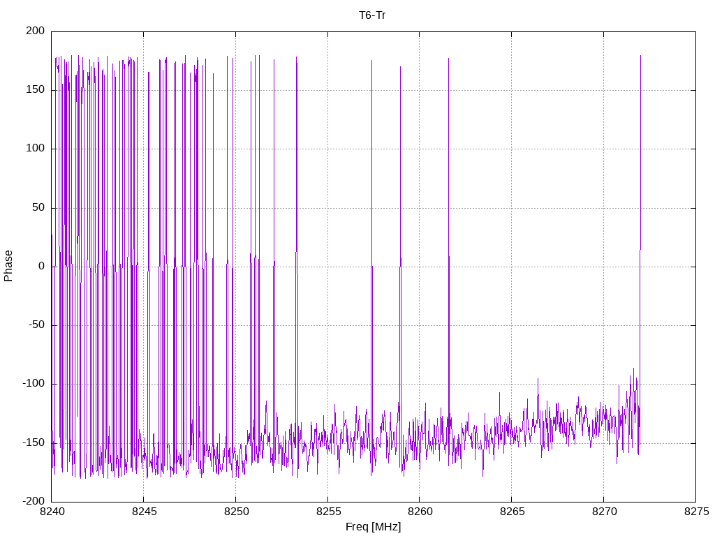Select the -100 y-axis tick label

coord(33,384)
